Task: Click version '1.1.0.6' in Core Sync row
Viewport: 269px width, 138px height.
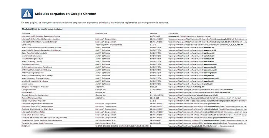Action: [153, 45]
